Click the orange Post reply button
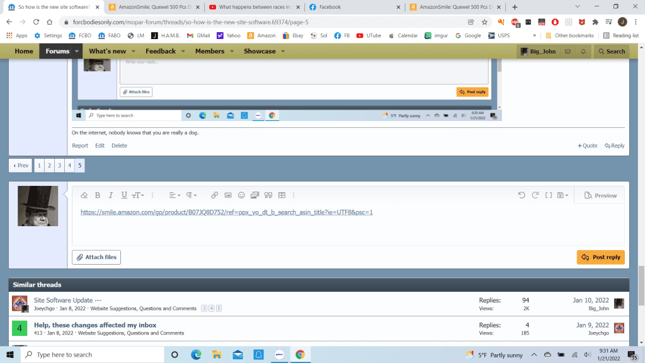Viewport: 645px width, 363px height. click(601, 257)
